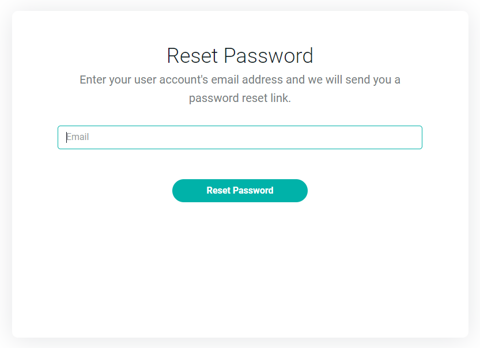Click the right end of Email field
The width and height of the screenshot is (480, 348).
412,137
